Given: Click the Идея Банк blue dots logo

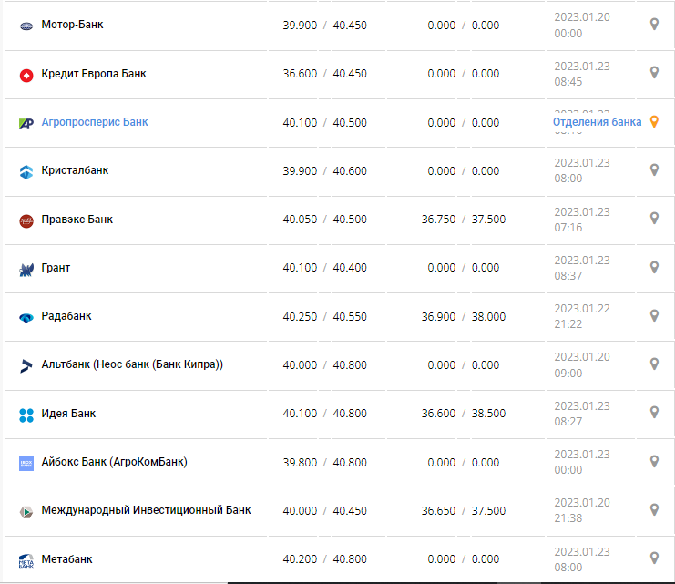Looking at the screenshot, I should [x=26, y=415].
